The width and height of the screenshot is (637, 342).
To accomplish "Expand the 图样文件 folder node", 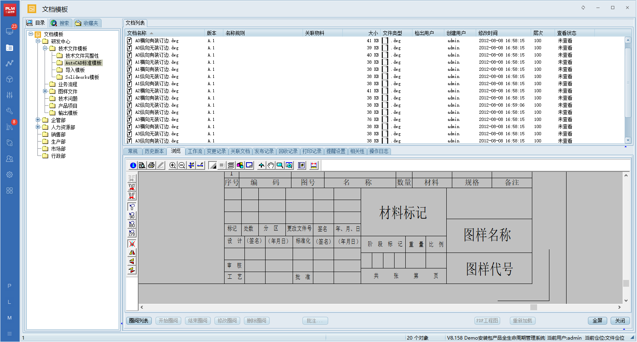I will point(45,91).
